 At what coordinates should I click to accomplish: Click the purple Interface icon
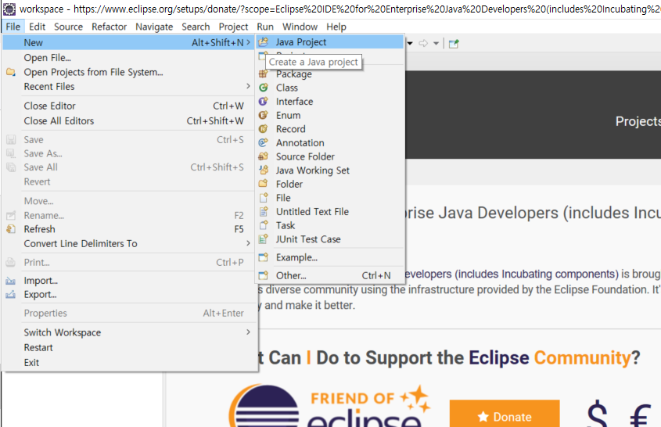click(264, 101)
